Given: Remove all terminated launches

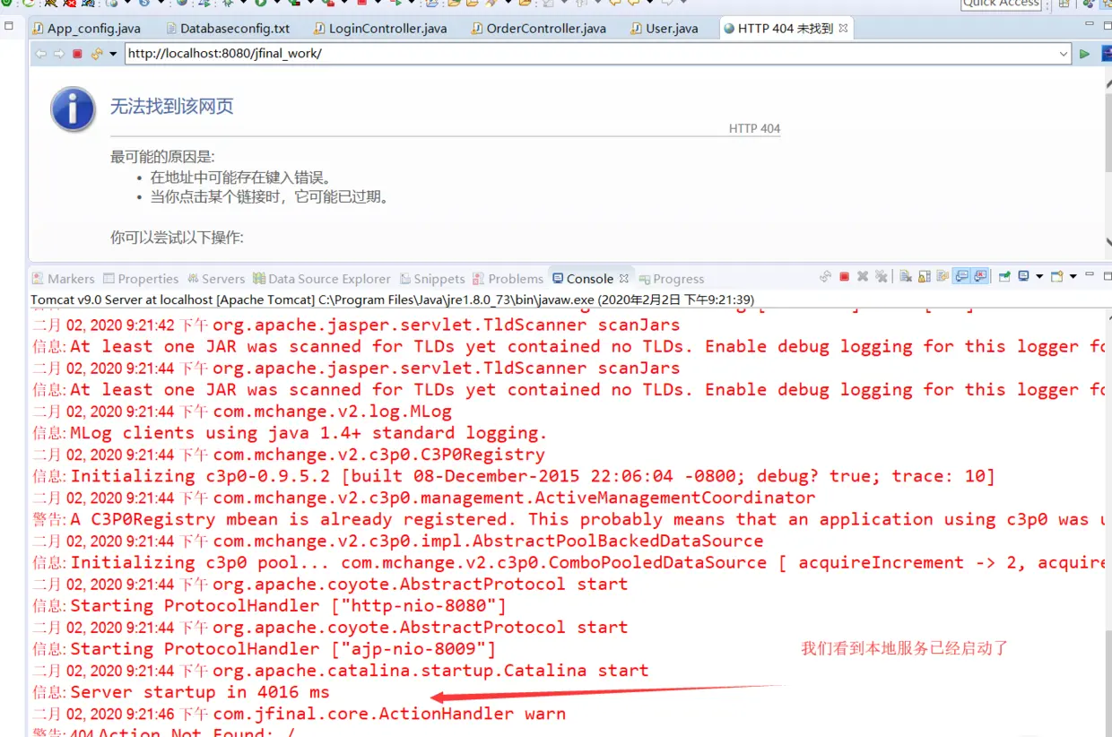Looking at the screenshot, I should click(882, 275).
